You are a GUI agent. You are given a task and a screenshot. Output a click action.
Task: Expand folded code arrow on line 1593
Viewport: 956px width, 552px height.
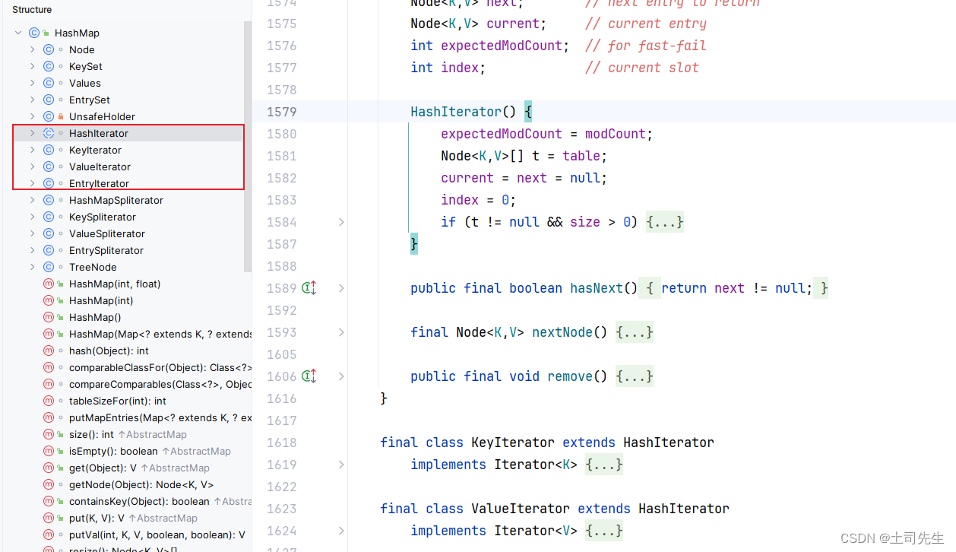(x=341, y=332)
